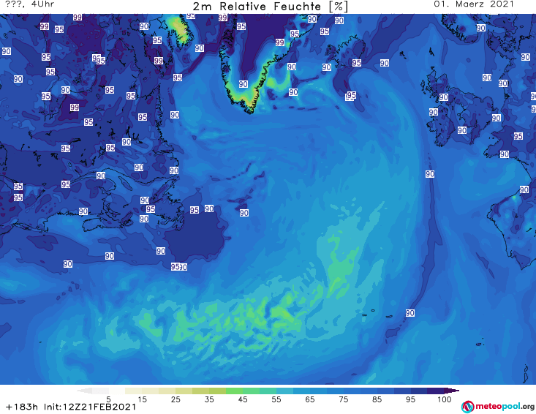Click the legend tick label '35'
This screenshot has width=536, height=414.
click(209, 399)
